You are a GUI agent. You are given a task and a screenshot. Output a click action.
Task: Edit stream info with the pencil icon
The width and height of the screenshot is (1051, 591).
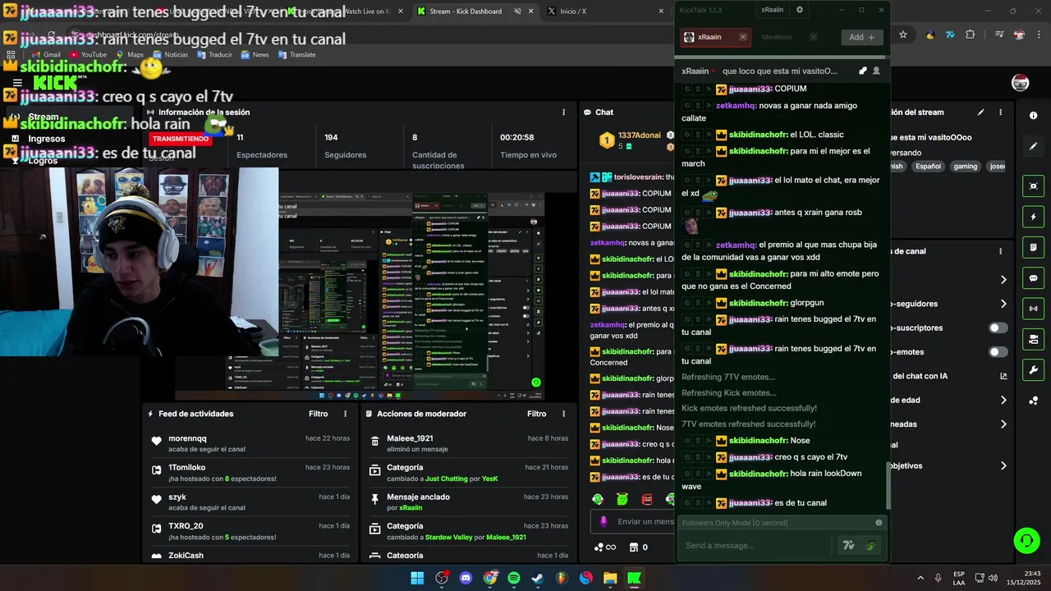[980, 112]
